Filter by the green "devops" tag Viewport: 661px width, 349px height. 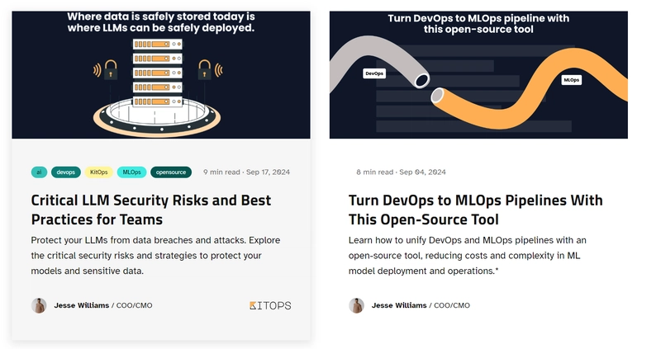66,172
